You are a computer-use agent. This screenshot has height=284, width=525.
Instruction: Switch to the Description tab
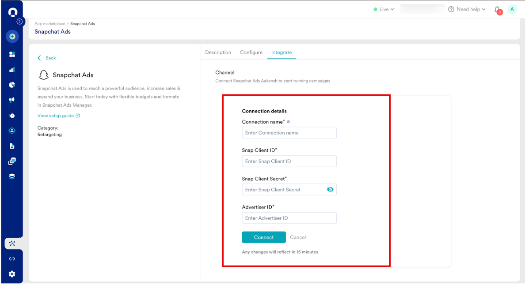[218, 52]
